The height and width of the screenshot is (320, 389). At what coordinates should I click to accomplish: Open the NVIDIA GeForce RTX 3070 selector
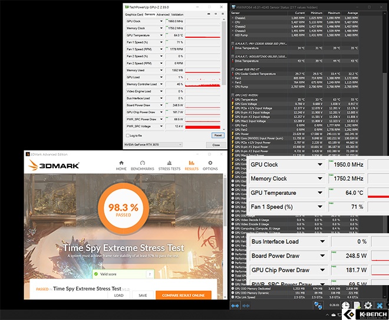(153, 145)
